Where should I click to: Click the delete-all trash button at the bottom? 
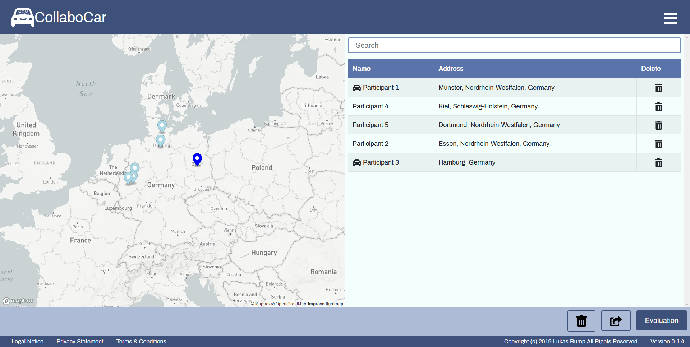pos(581,321)
